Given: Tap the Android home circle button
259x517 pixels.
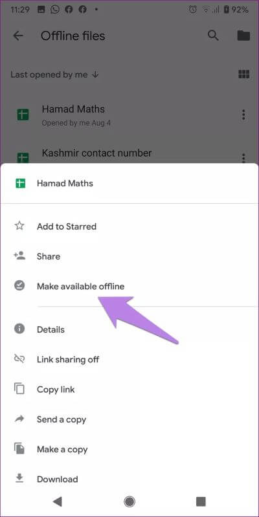Looking at the screenshot, I should coord(129,501).
